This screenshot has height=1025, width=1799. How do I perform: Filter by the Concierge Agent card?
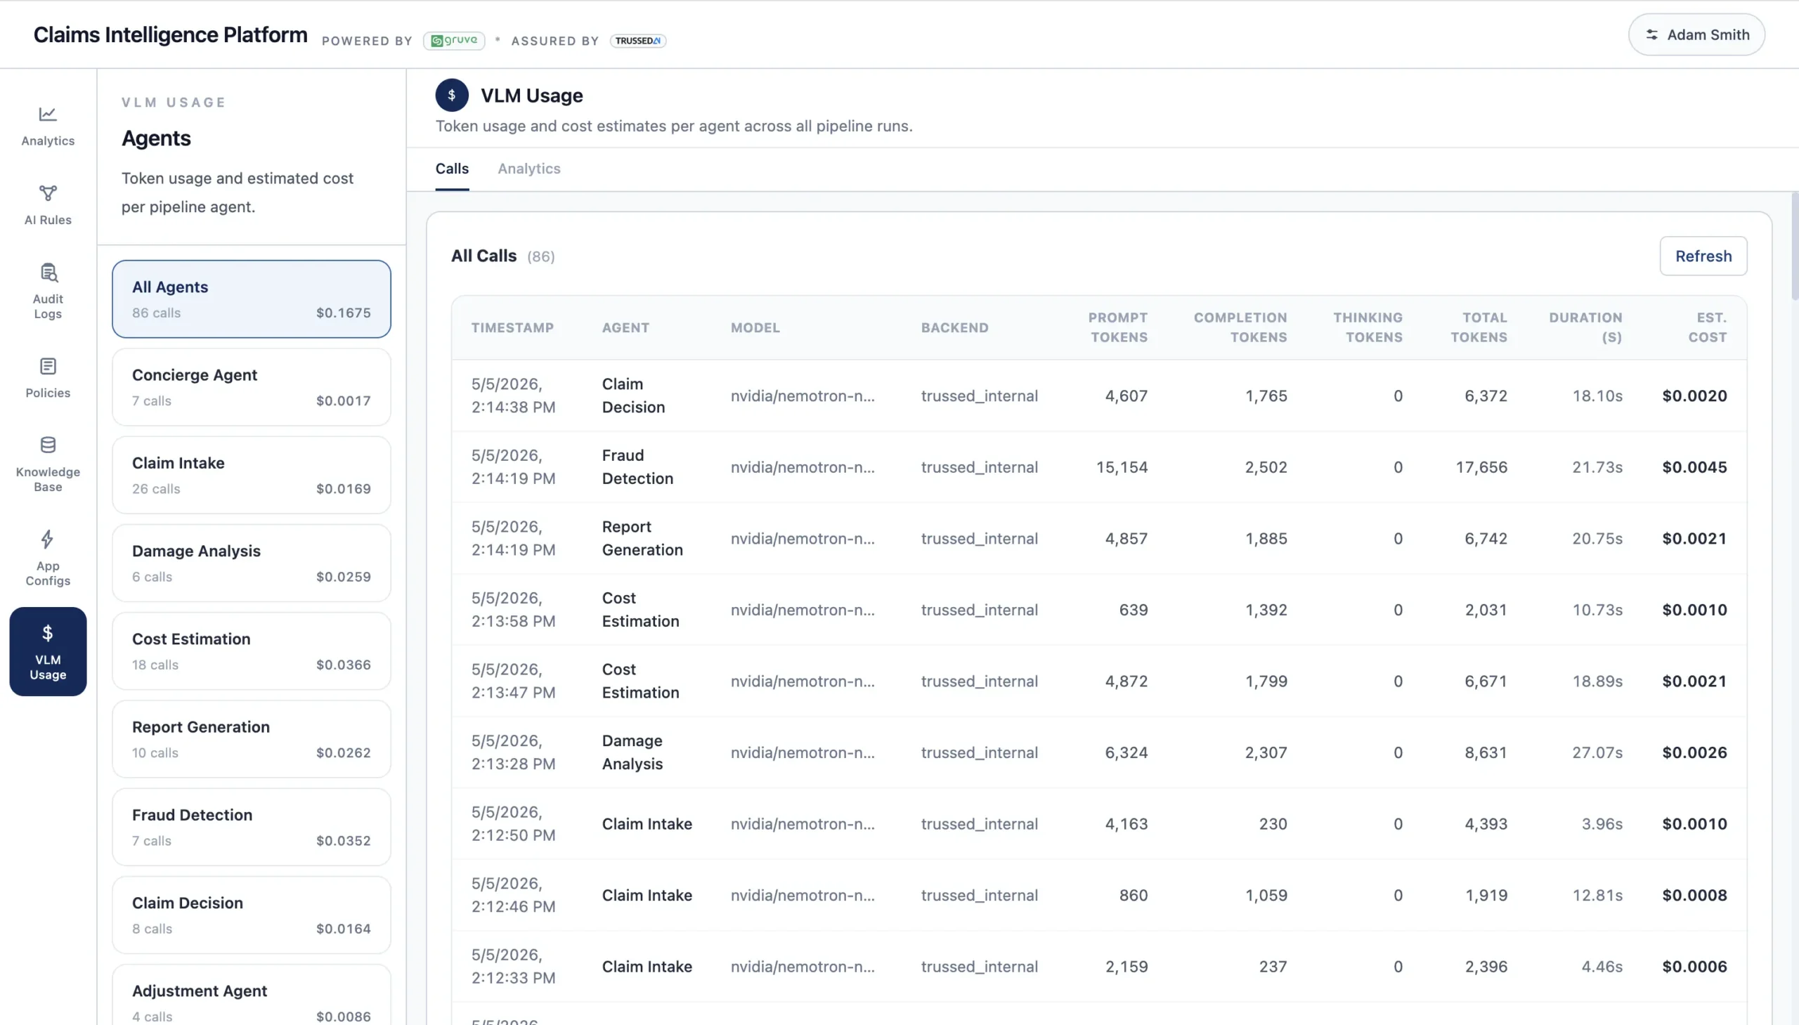(252, 386)
